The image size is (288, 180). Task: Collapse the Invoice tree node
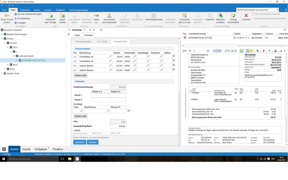click(2, 38)
